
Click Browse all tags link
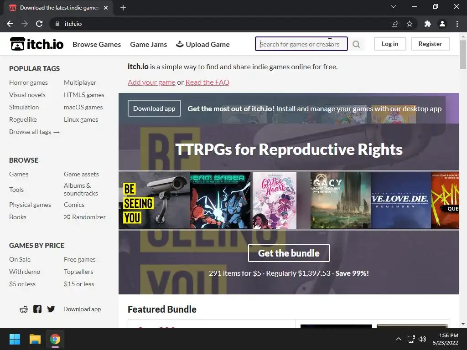[x=34, y=132]
